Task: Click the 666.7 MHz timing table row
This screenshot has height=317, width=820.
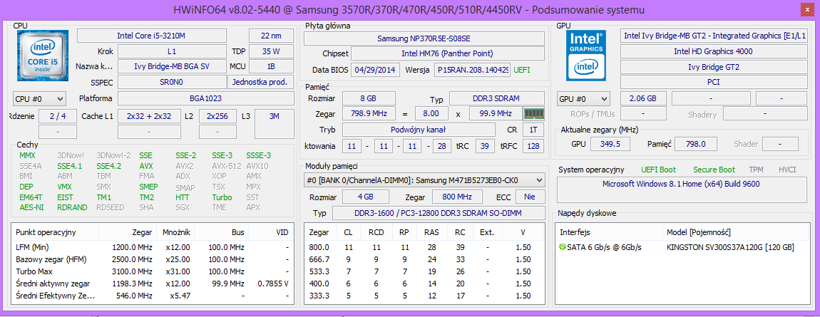Action: coord(424,259)
